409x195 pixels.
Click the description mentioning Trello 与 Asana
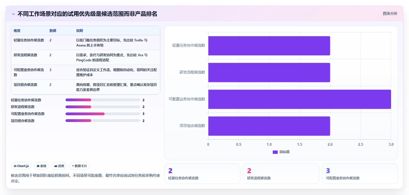click(x=112, y=43)
